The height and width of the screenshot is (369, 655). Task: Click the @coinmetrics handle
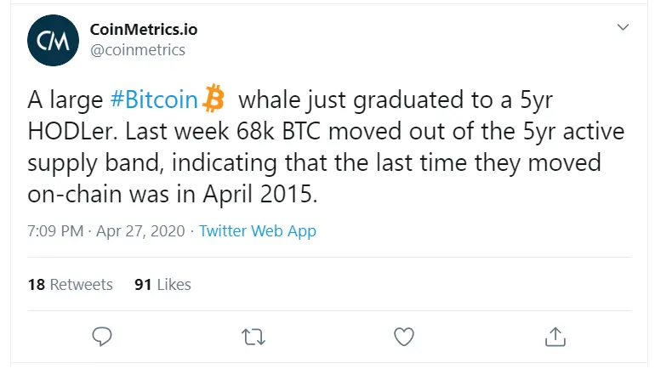click(x=138, y=50)
